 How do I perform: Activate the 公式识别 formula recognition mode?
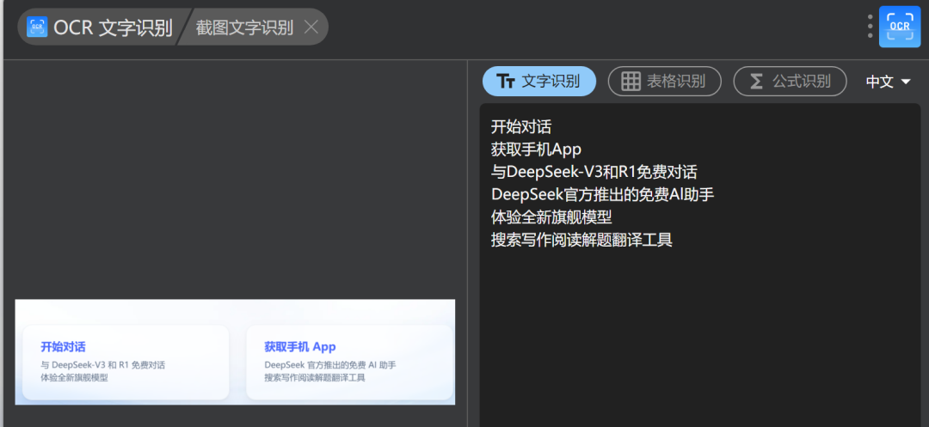790,81
